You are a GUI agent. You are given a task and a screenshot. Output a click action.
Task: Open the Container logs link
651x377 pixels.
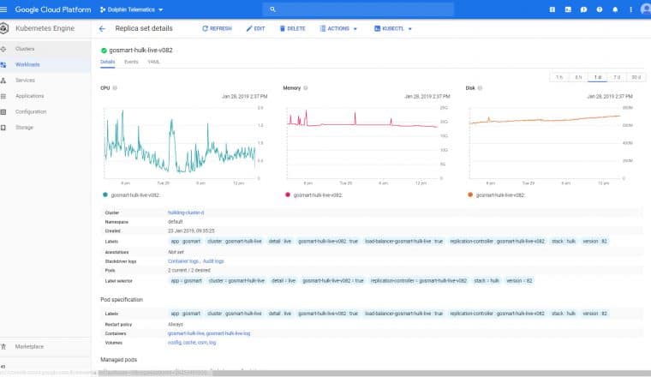coord(183,261)
